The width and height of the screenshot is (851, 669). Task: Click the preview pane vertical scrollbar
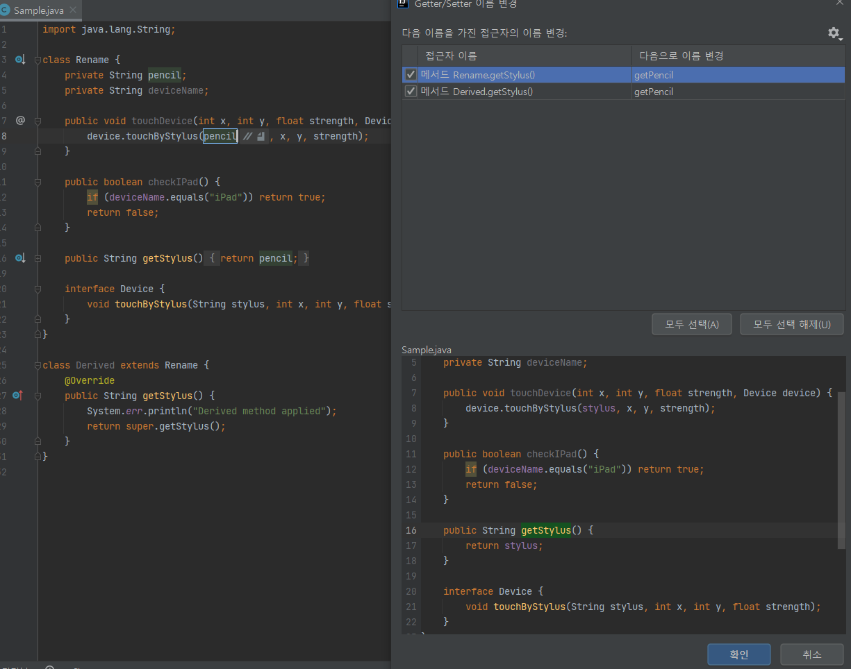[x=841, y=471]
